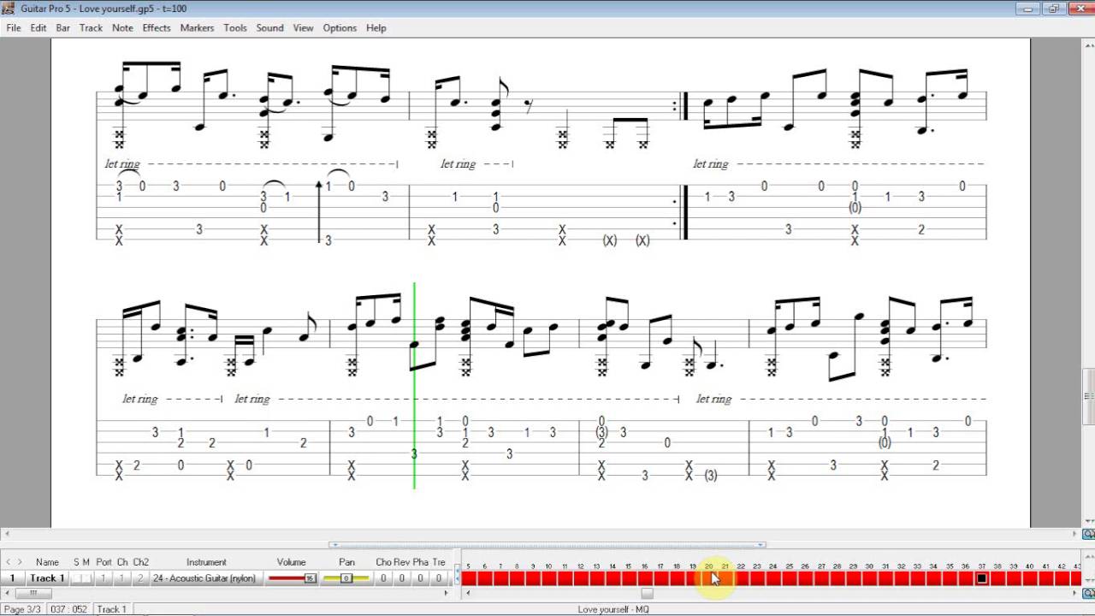Click the Volume column header

pyautogui.click(x=291, y=562)
